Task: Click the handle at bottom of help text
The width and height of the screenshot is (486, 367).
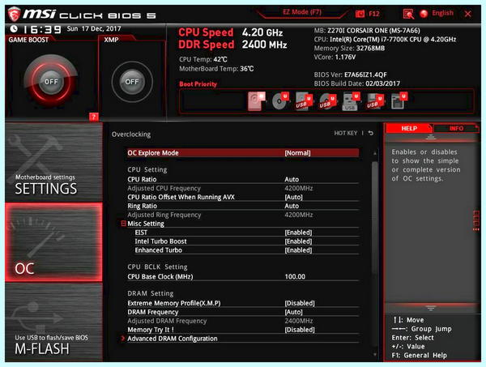Action: (x=431, y=308)
